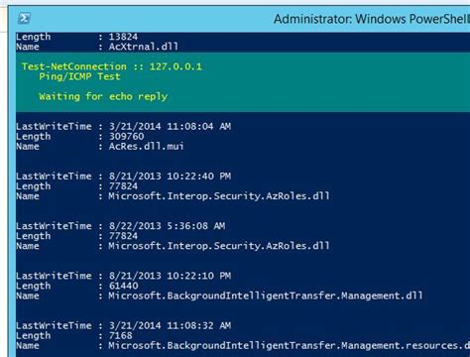Click the Test-NetConnection :: 127.0.0.1 progress header
The height and width of the screenshot is (357, 470).
coord(112,66)
